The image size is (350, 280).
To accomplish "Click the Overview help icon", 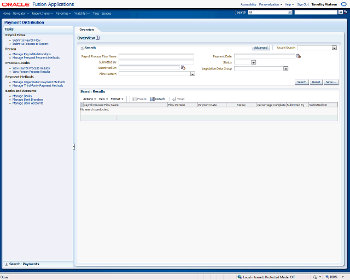I will tap(98, 38).
